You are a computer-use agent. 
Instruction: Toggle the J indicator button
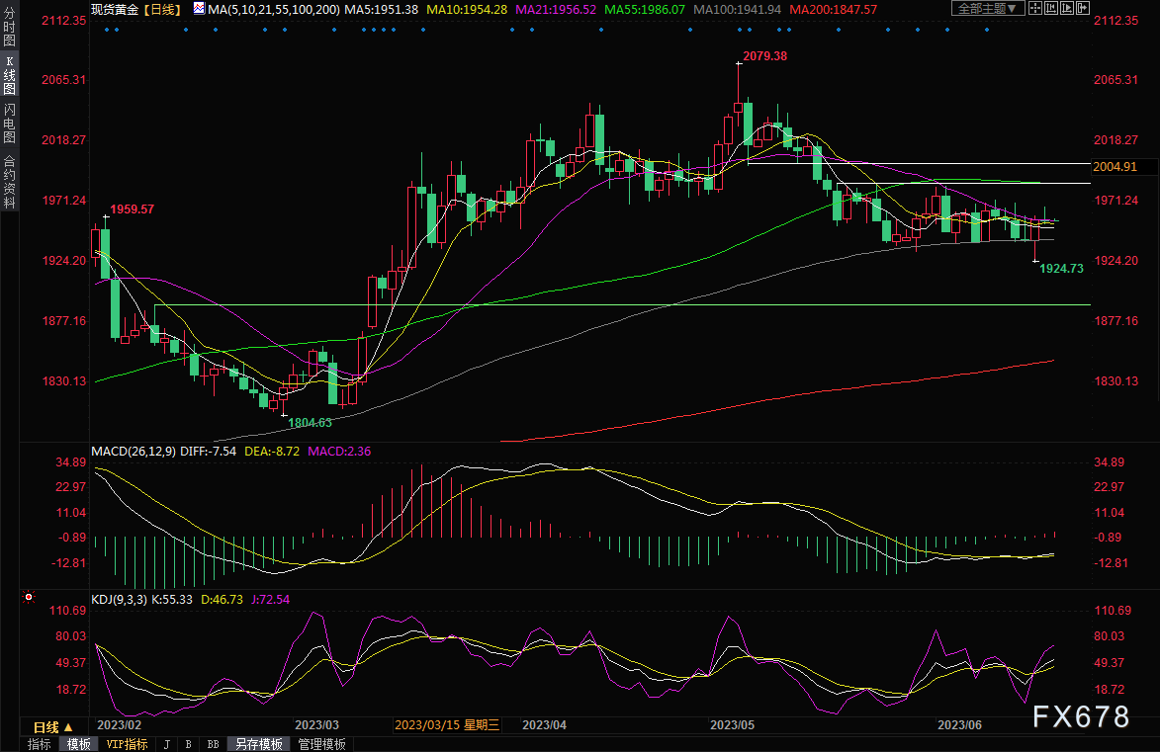tap(165, 744)
